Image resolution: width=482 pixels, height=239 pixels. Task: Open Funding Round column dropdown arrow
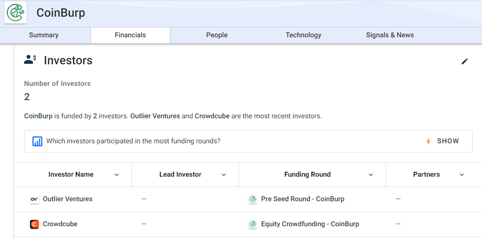point(371,175)
